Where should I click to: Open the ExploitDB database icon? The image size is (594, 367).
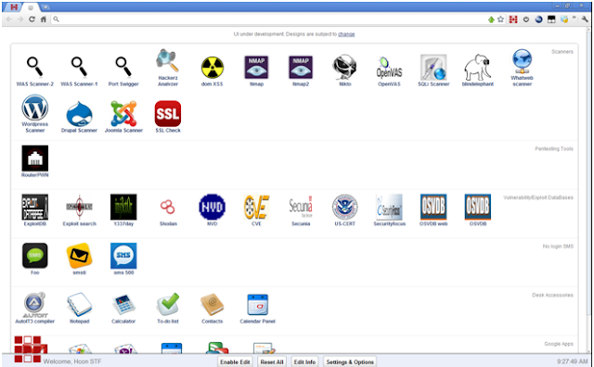(x=35, y=207)
